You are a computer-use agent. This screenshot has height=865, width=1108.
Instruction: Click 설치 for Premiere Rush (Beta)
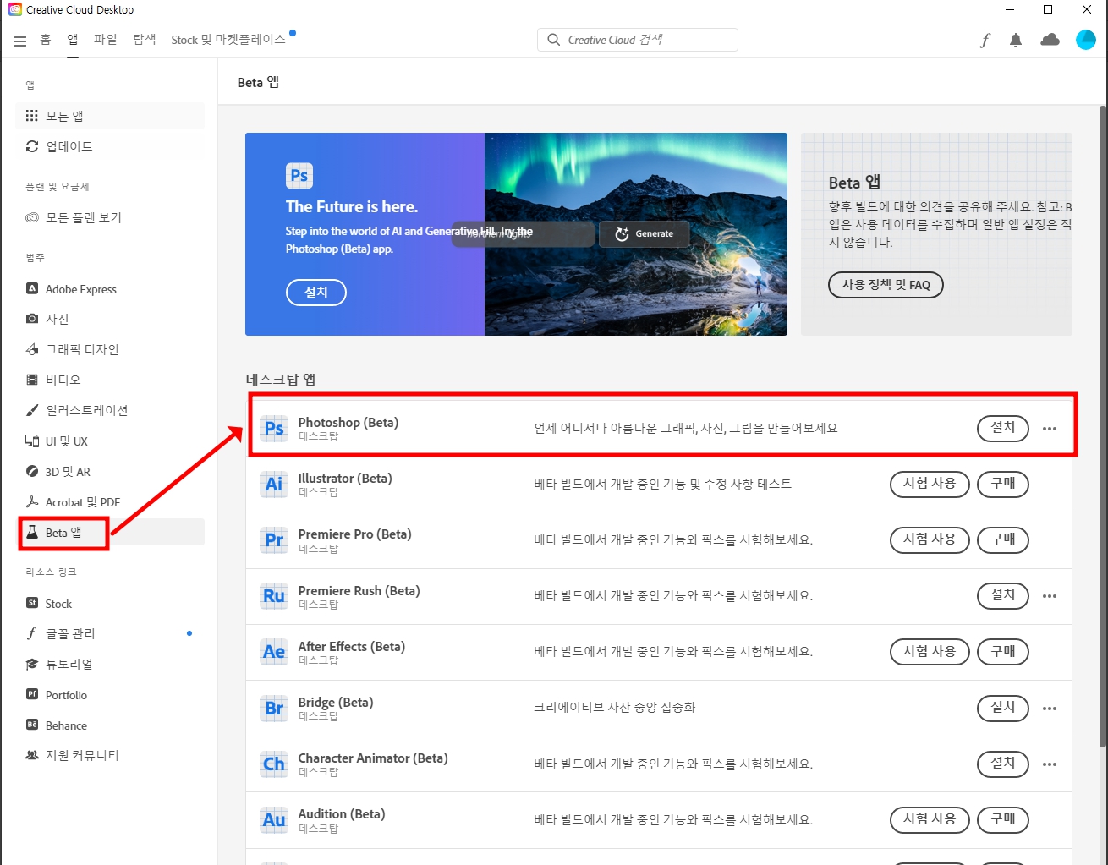[1003, 595]
